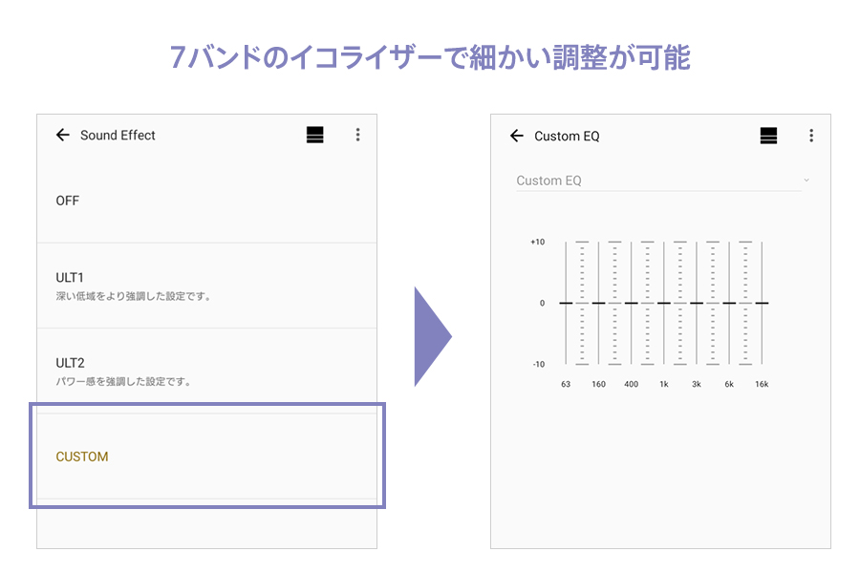Enable the ULT2 power sound preset
This screenshot has width=860, height=573.
tap(206, 371)
